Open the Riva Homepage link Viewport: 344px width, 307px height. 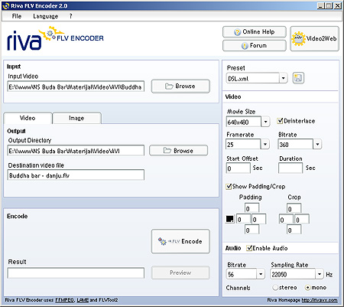(320, 300)
